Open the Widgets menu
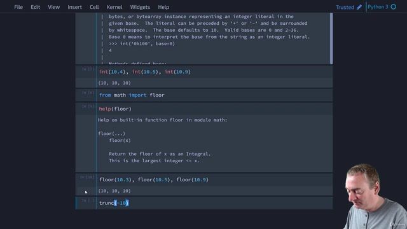407x229 pixels. coord(140,7)
